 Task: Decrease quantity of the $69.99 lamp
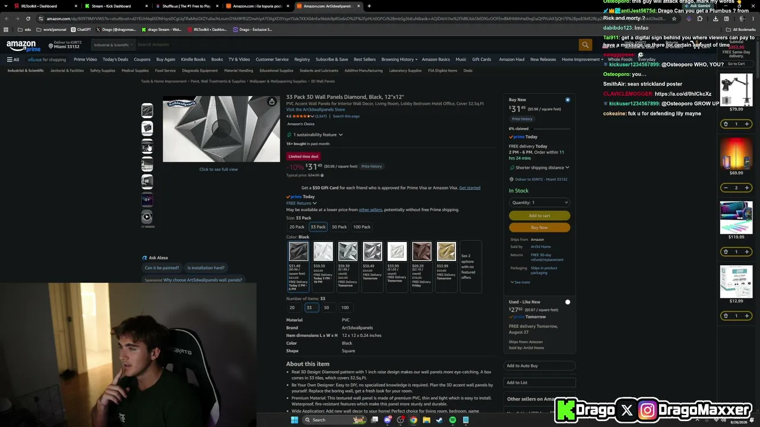click(x=726, y=188)
